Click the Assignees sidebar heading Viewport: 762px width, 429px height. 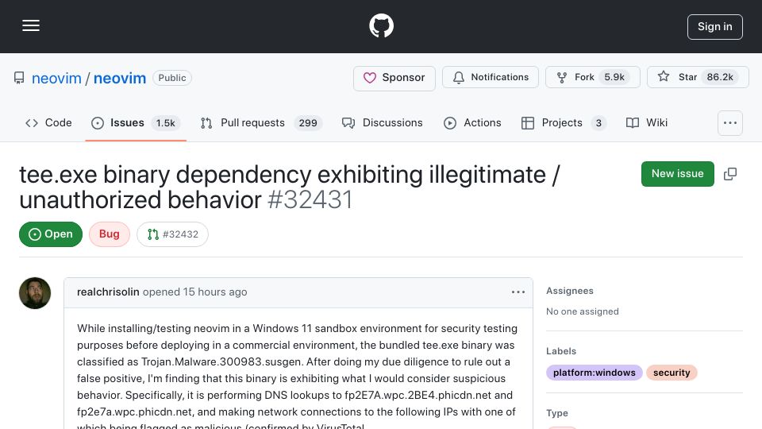(x=570, y=291)
